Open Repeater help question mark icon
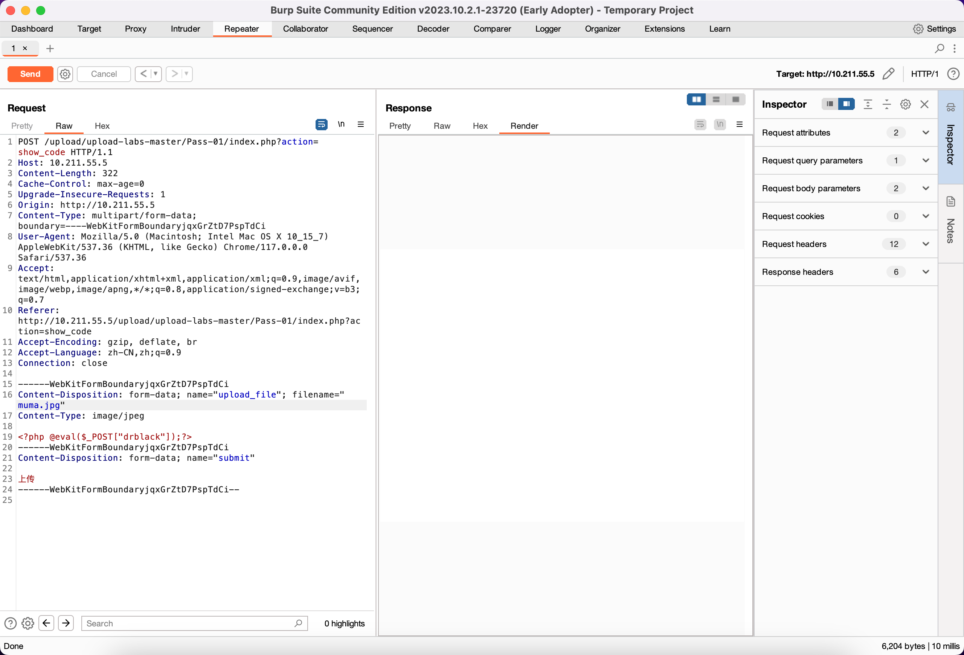 pyautogui.click(x=953, y=74)
